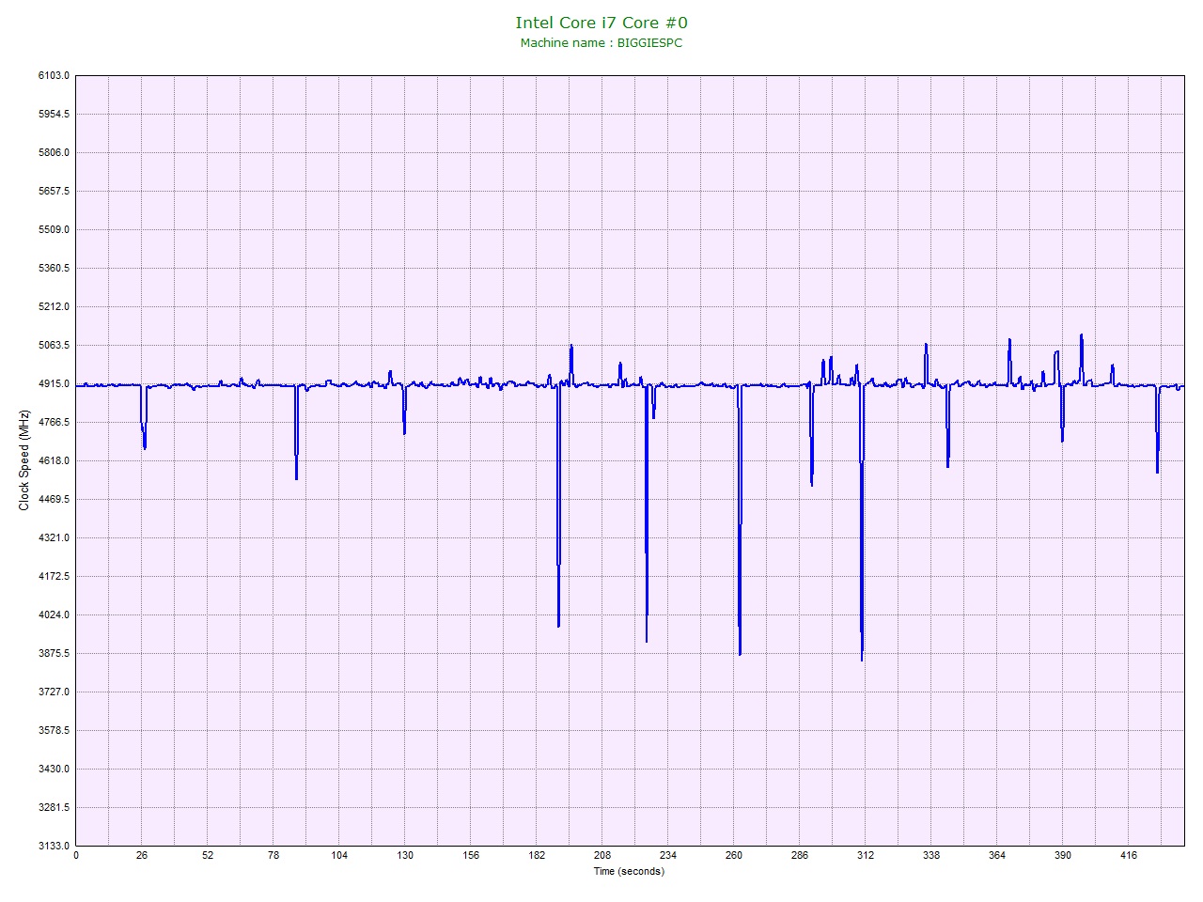
Task: Click the y-axis value 3281.5
Action: 55,807
